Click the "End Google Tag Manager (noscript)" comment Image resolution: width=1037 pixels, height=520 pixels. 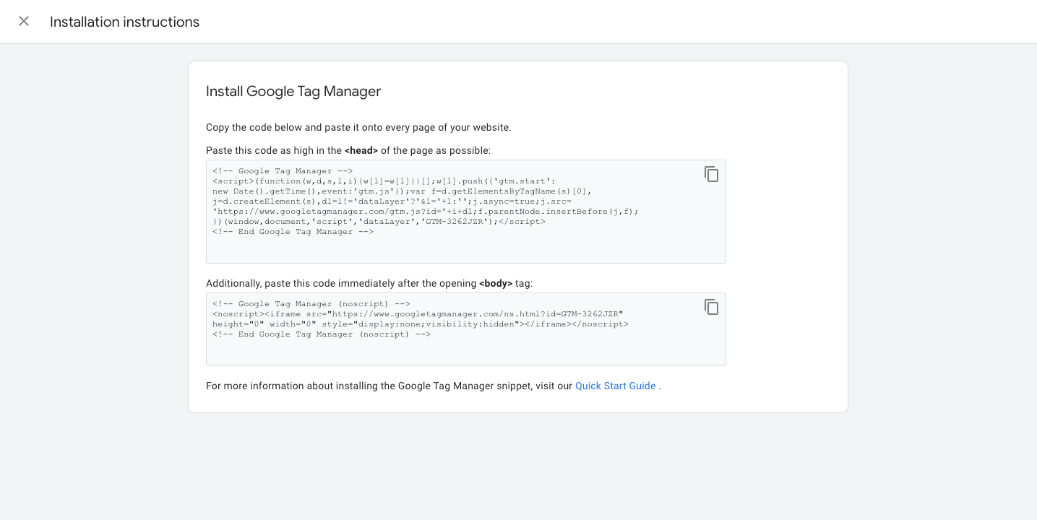pyautogui.click(x=322, y=334)
